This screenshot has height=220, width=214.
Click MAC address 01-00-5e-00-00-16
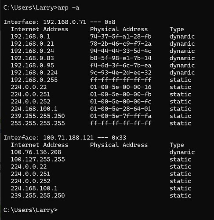[121, 87]
